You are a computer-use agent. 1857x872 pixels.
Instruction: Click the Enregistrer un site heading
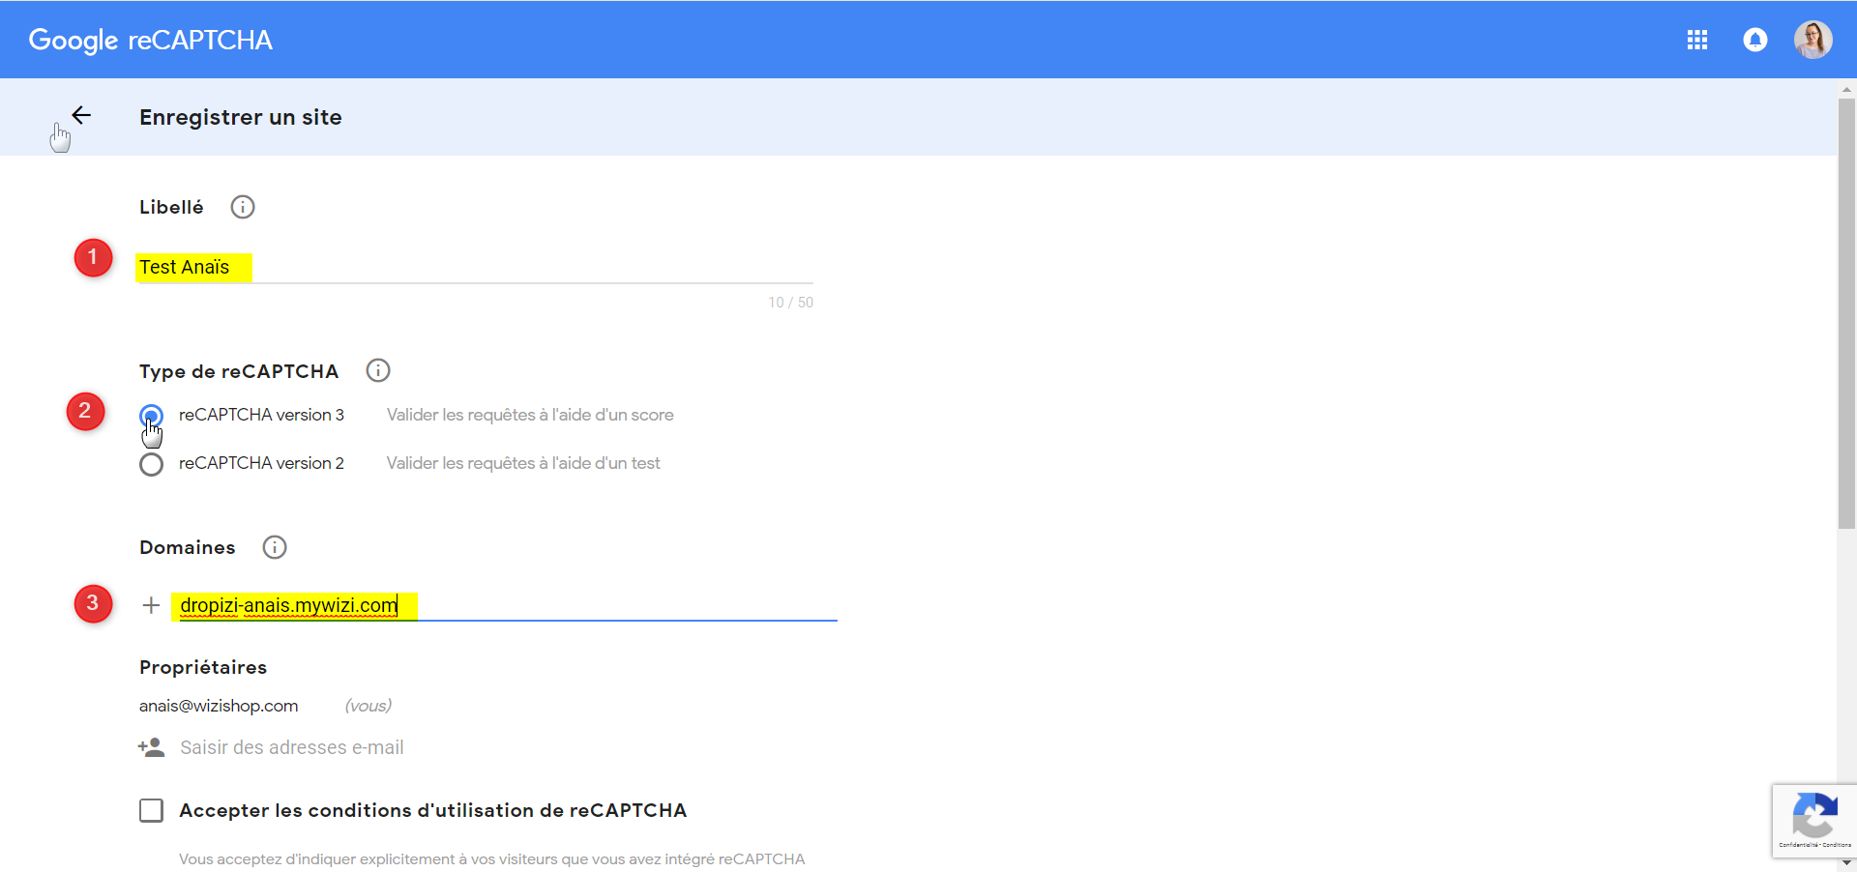pos(241,117)
